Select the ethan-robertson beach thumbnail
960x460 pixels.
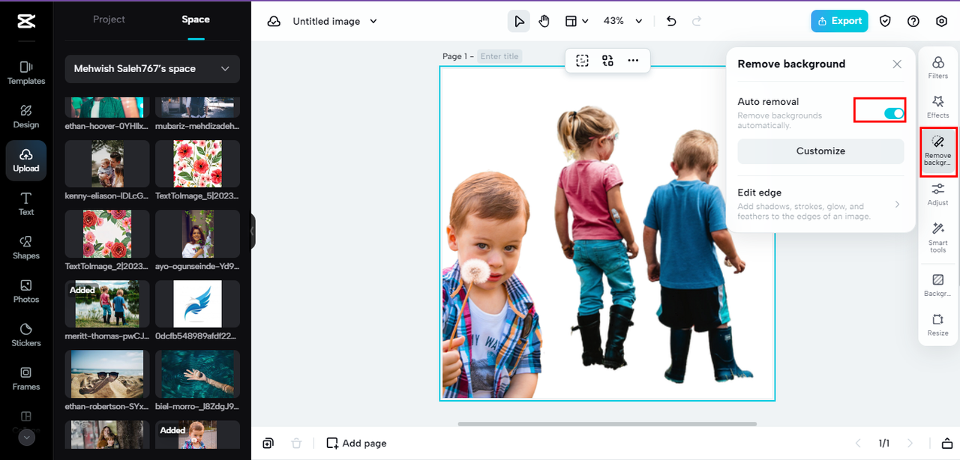tap(107, 375)
